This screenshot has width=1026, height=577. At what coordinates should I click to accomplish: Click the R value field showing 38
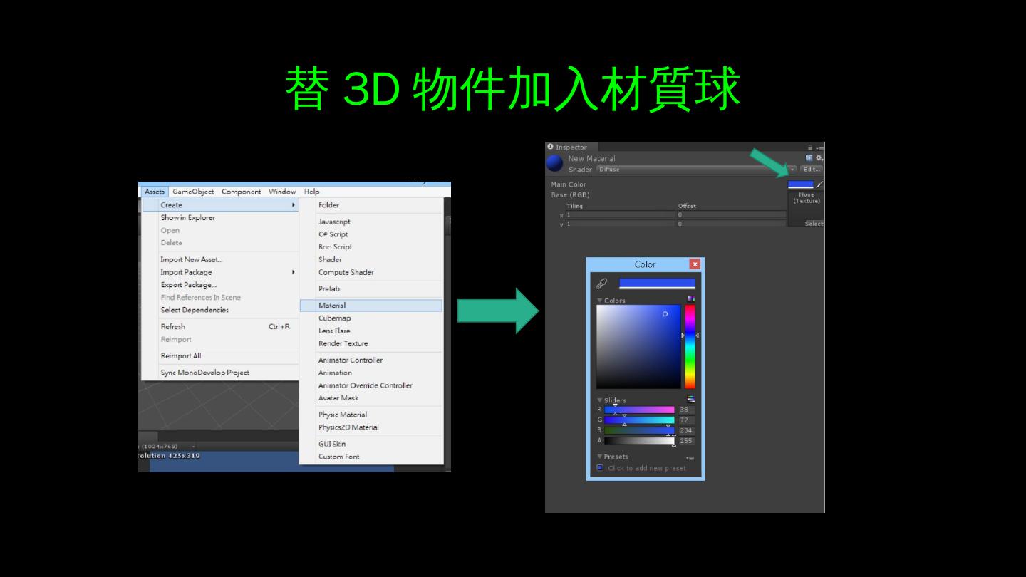click(x=685, y=410)
